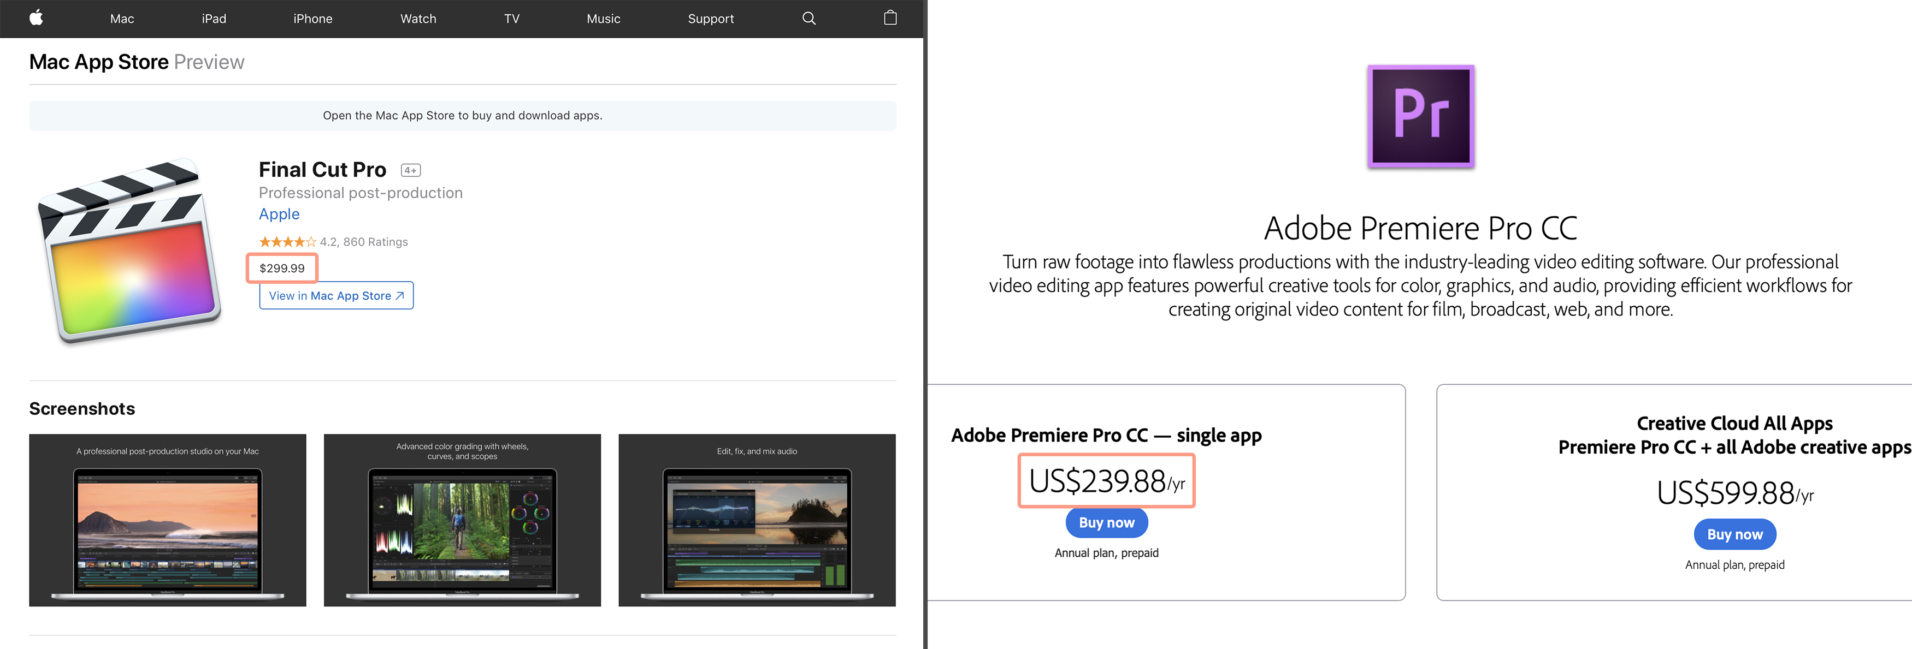Click the Apple developer link
The height and width of the screenshot is (649, 1912).
pyautogui.click(x=279, y=215)
